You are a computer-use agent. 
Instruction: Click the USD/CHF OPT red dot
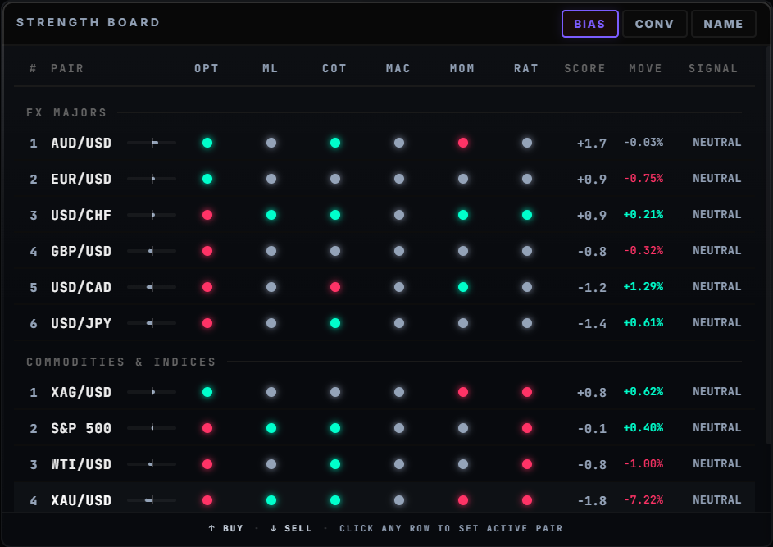coord(207,215)
